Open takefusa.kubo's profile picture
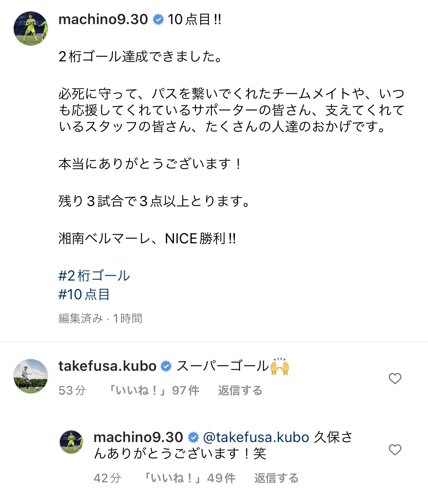The image size is (428, 491). [31, 376]
